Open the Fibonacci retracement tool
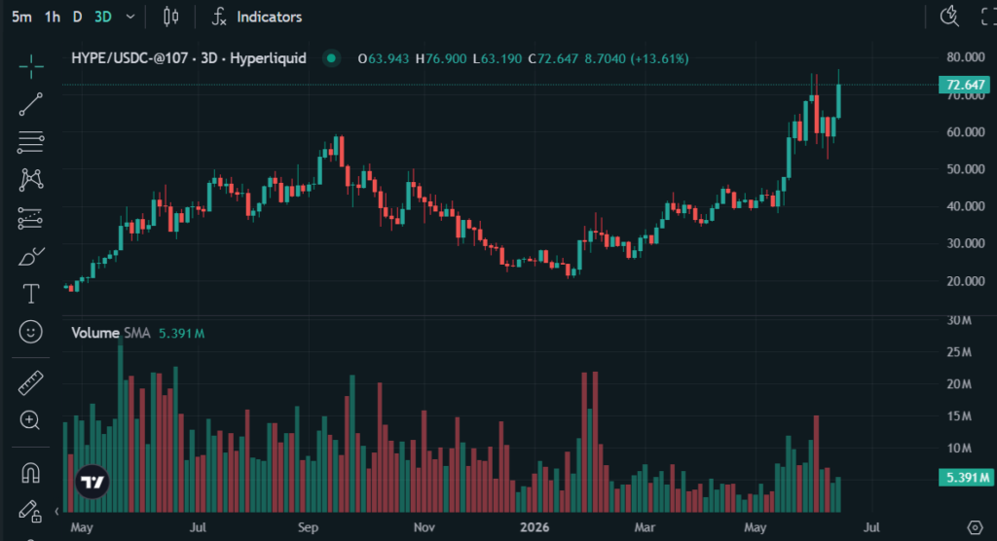Viewport: 997px width, 541px height. coord(30,142)
